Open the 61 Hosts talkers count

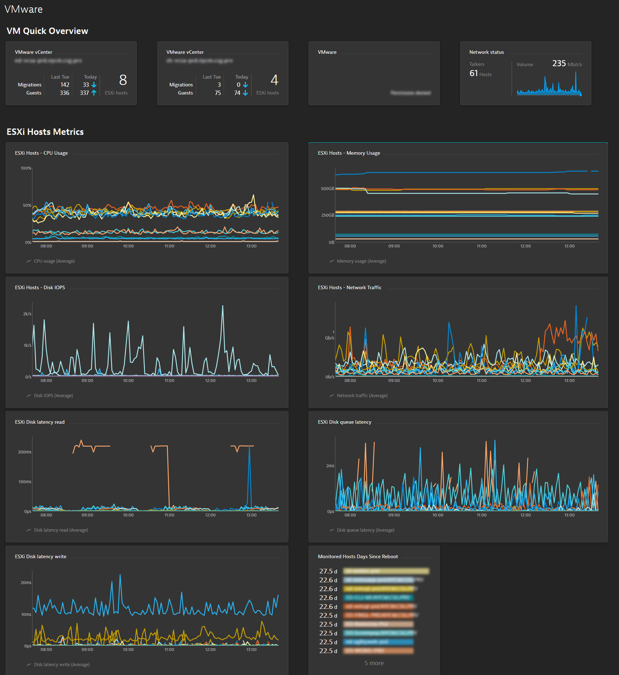(x=480, y=74)
